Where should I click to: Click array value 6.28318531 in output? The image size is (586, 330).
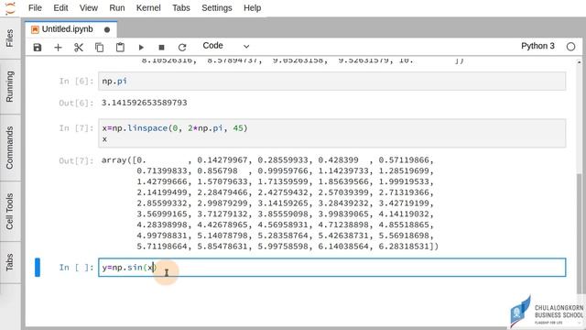[404, 247]
